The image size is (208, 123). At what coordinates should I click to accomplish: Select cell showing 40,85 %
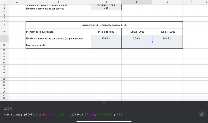(x=106, y=39)
